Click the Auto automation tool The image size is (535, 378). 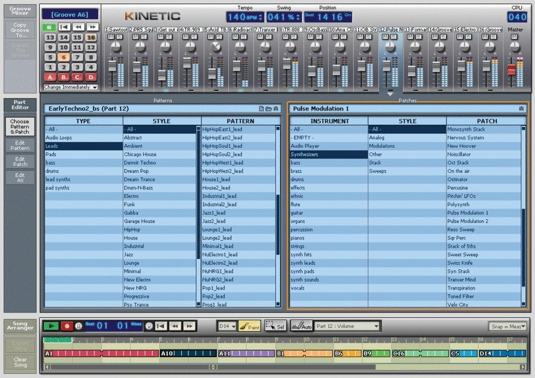pyautogui.click(x=301, y=326)
